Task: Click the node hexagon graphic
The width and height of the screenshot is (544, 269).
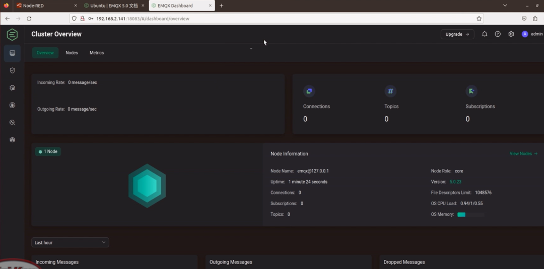Action: point(147,186)
